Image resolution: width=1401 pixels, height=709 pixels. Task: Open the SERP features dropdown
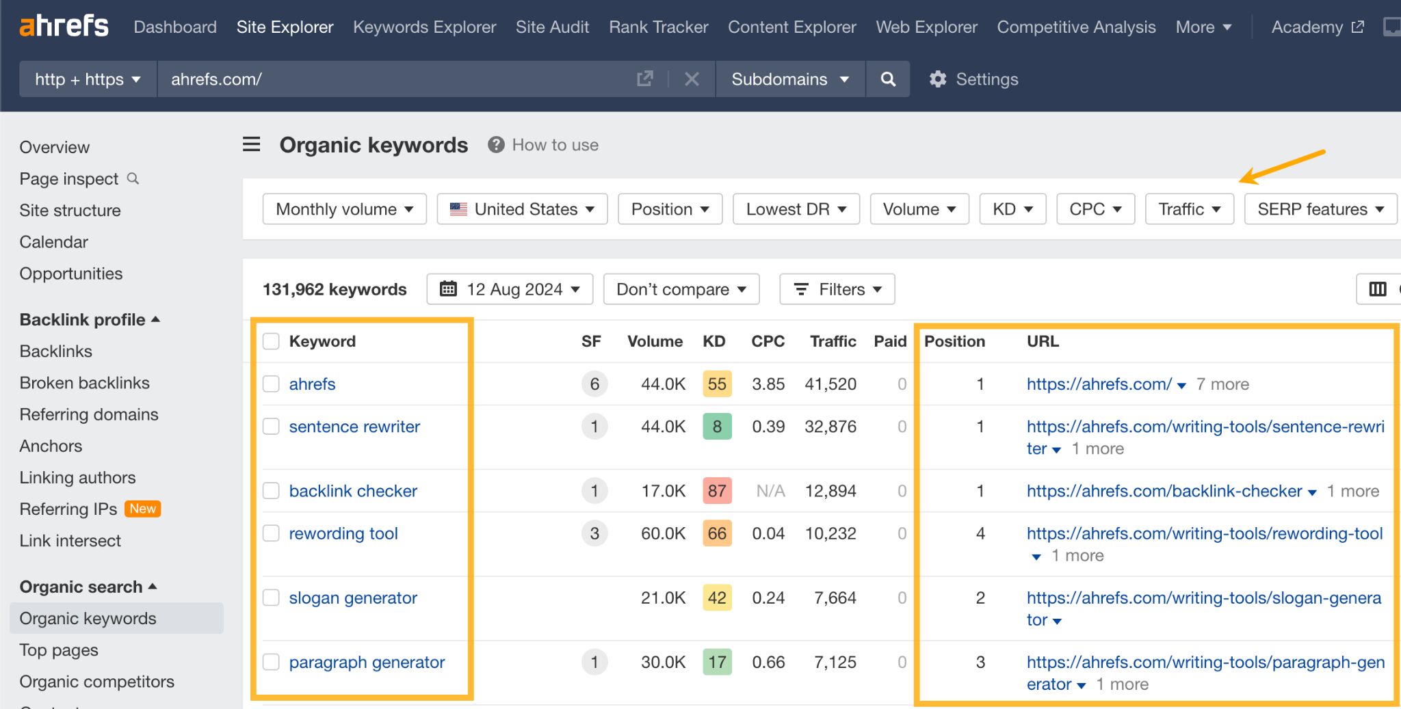coord(1320,209)
